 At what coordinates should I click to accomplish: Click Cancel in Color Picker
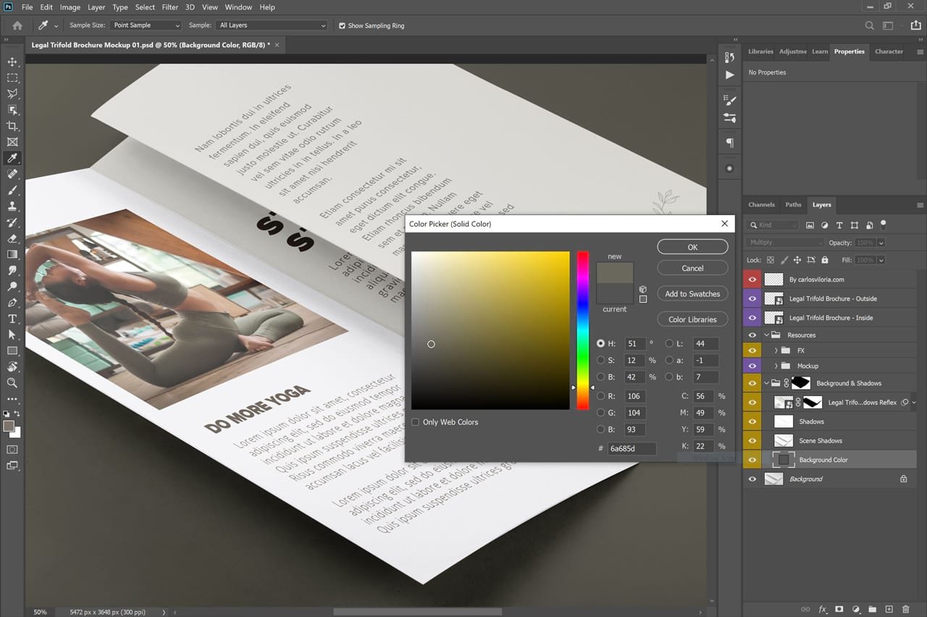pos(692,268)
